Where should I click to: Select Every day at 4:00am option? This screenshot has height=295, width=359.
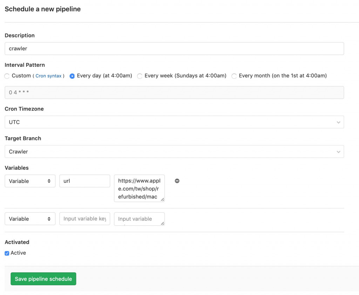72,76
